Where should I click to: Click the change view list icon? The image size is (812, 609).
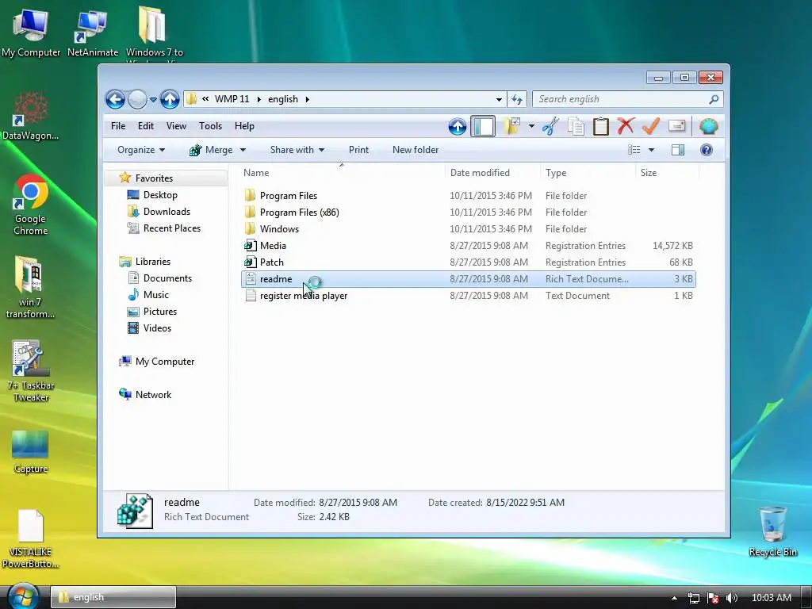point(634,150)
